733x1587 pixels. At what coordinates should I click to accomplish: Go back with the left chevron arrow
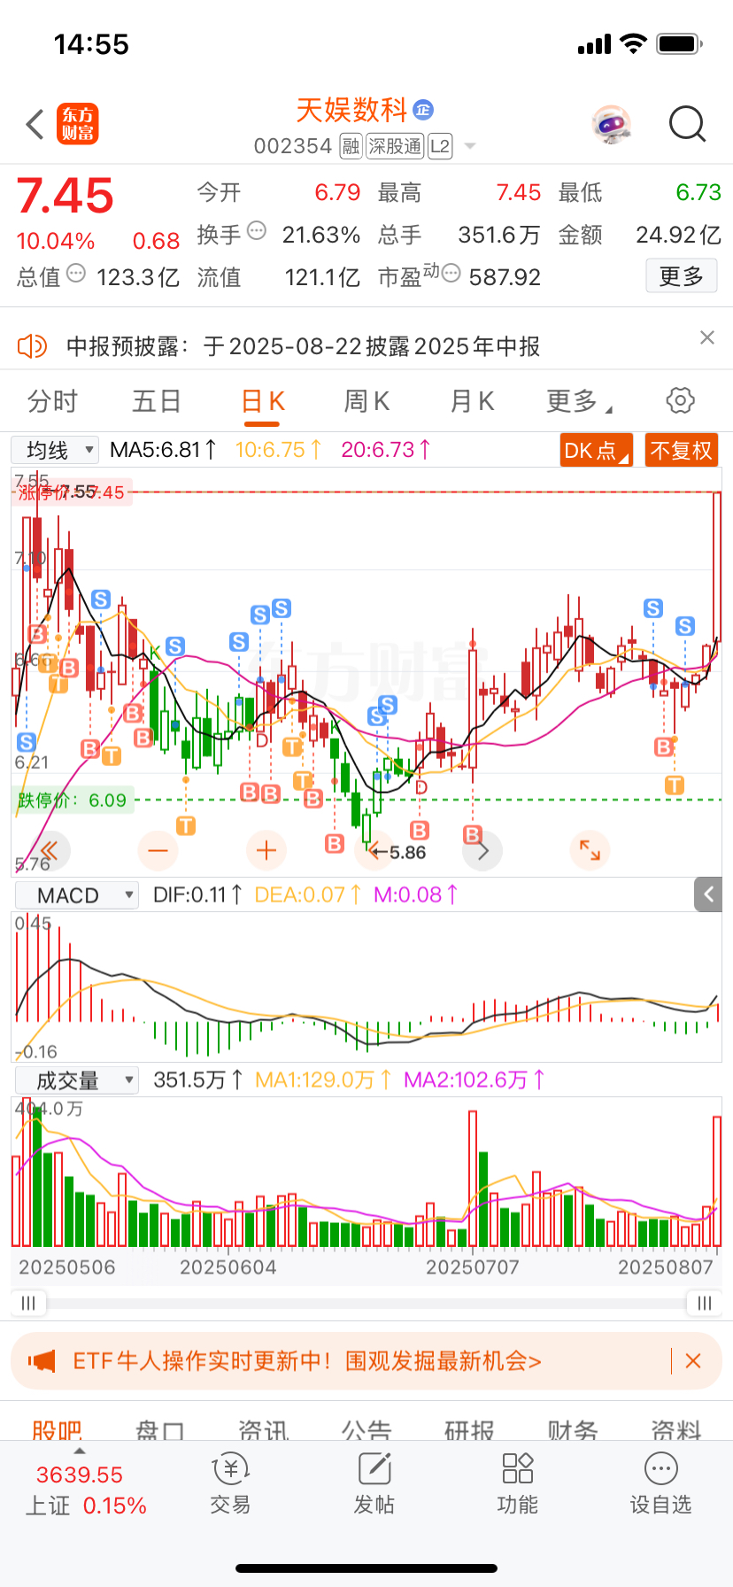click(x=35, y=125)
